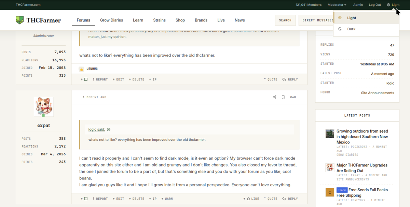Image resolution: width=410 pixels, height=207 pixels.
Task: Open the Grow Diaries tab
Action: 111,20
